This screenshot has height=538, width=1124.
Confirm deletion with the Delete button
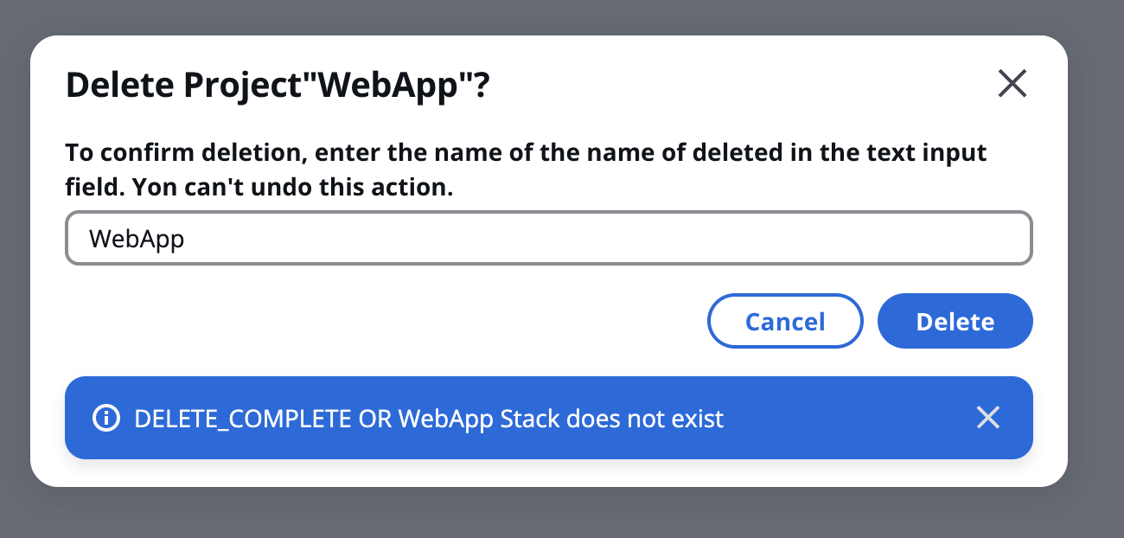point(955,322)
